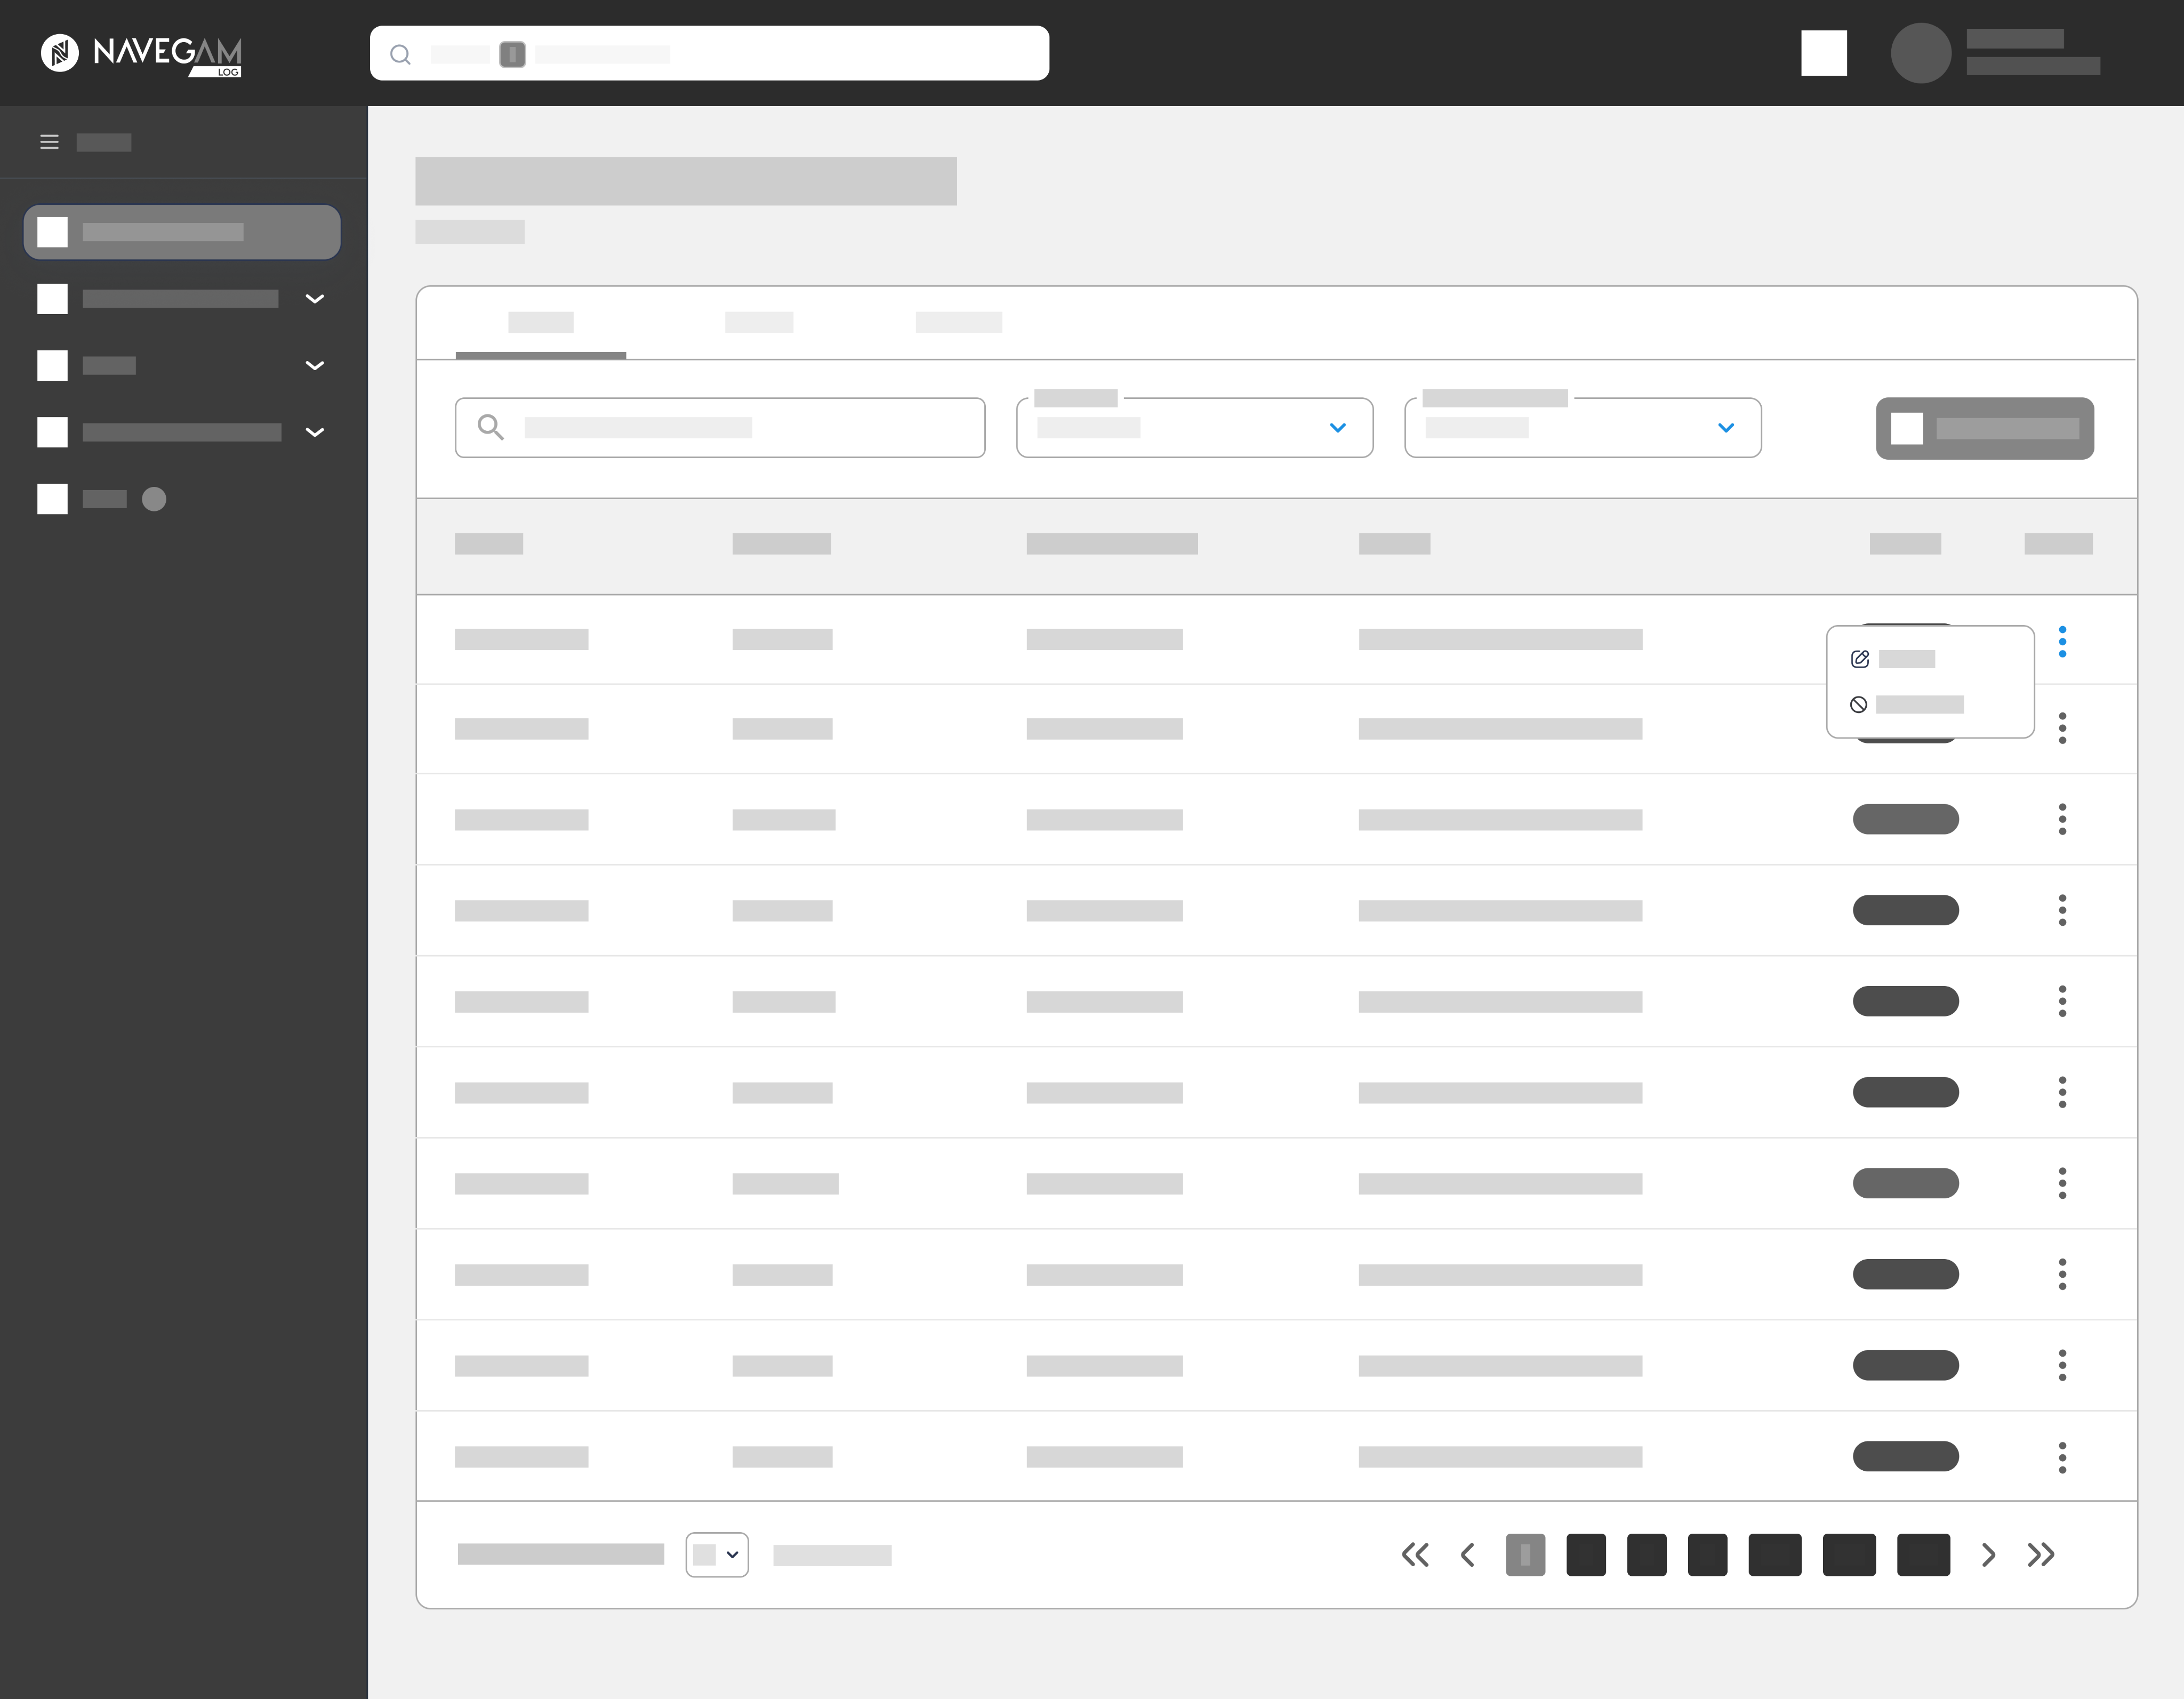Click the square notification icon near the avatar
Screen dimensions: 2184x1699
1824,52
